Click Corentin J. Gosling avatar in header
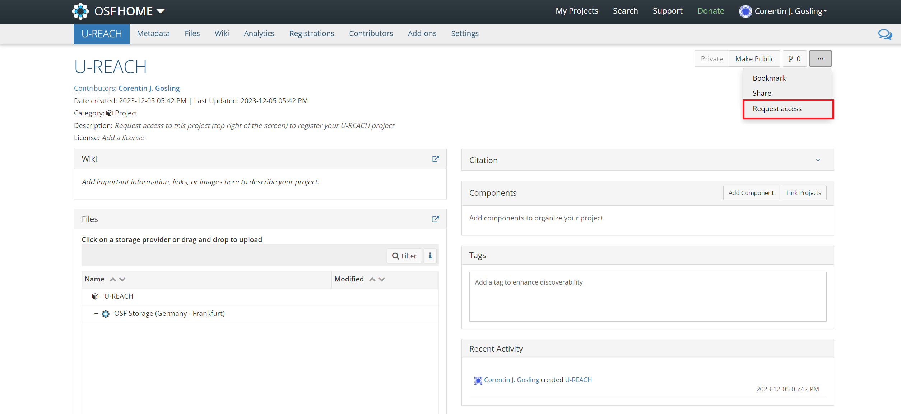The image size is (901, 414). [x=746, y=11]
